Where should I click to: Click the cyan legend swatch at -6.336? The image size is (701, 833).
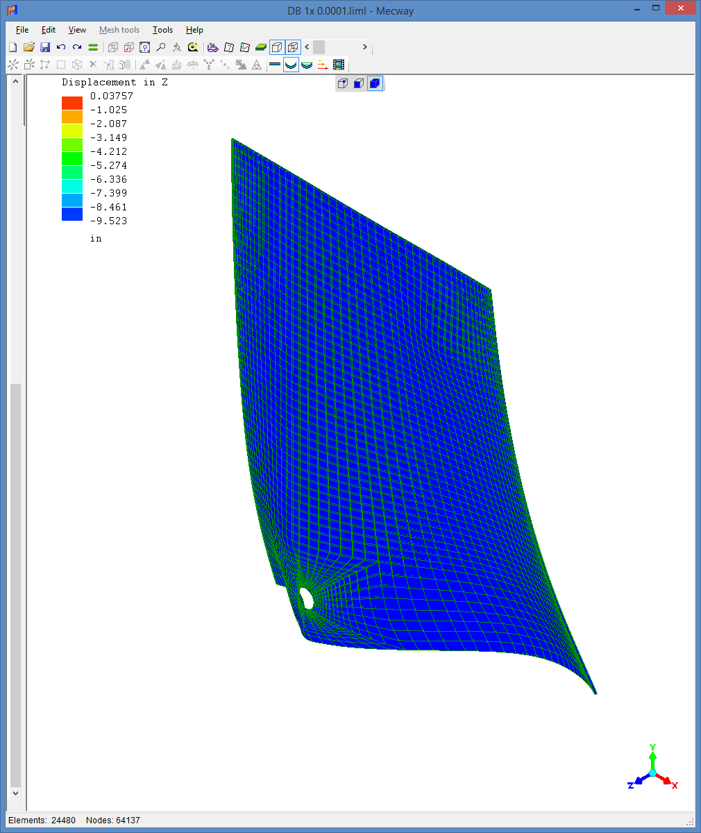[72, 186]
